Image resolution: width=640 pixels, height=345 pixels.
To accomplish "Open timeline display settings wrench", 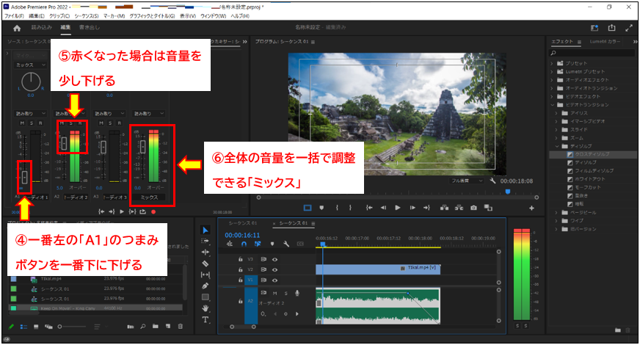I will tap(286, 244).
